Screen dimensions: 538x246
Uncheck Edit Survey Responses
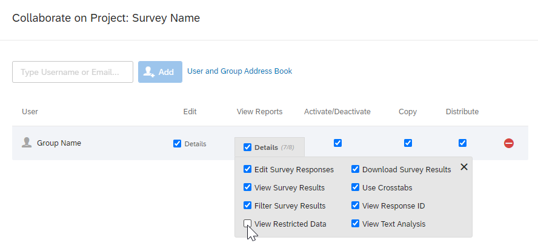click(x=247, y=169)
